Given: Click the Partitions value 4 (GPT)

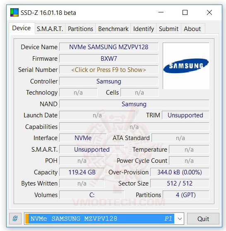Looking at the screenshot, I should click(186, 195).
